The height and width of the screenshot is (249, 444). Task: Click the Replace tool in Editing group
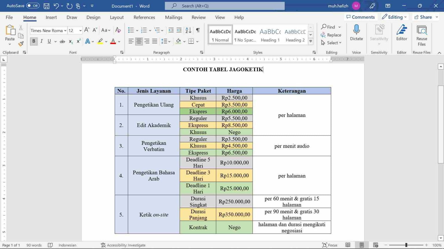[x=331, y=35]
